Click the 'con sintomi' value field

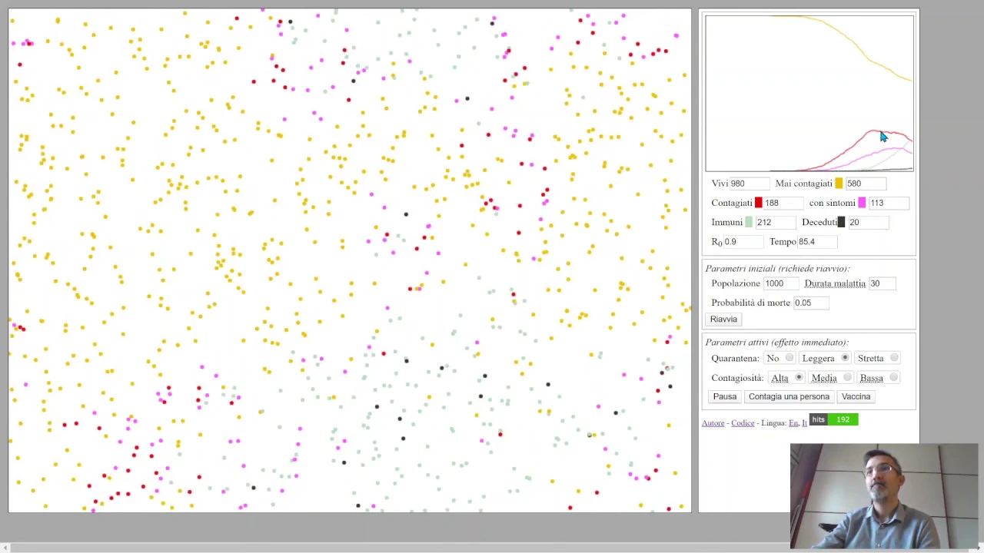point(889,203)
